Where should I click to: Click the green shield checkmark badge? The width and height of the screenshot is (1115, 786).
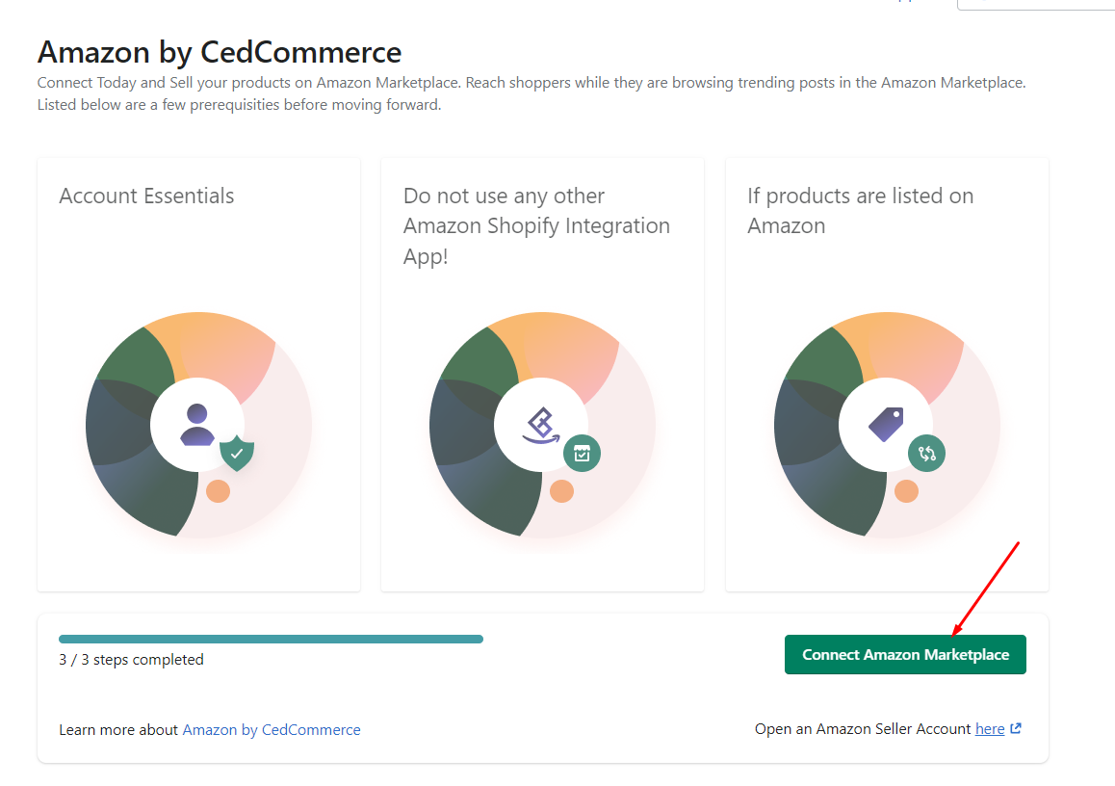pyautogui.click(x=237, y=453)
